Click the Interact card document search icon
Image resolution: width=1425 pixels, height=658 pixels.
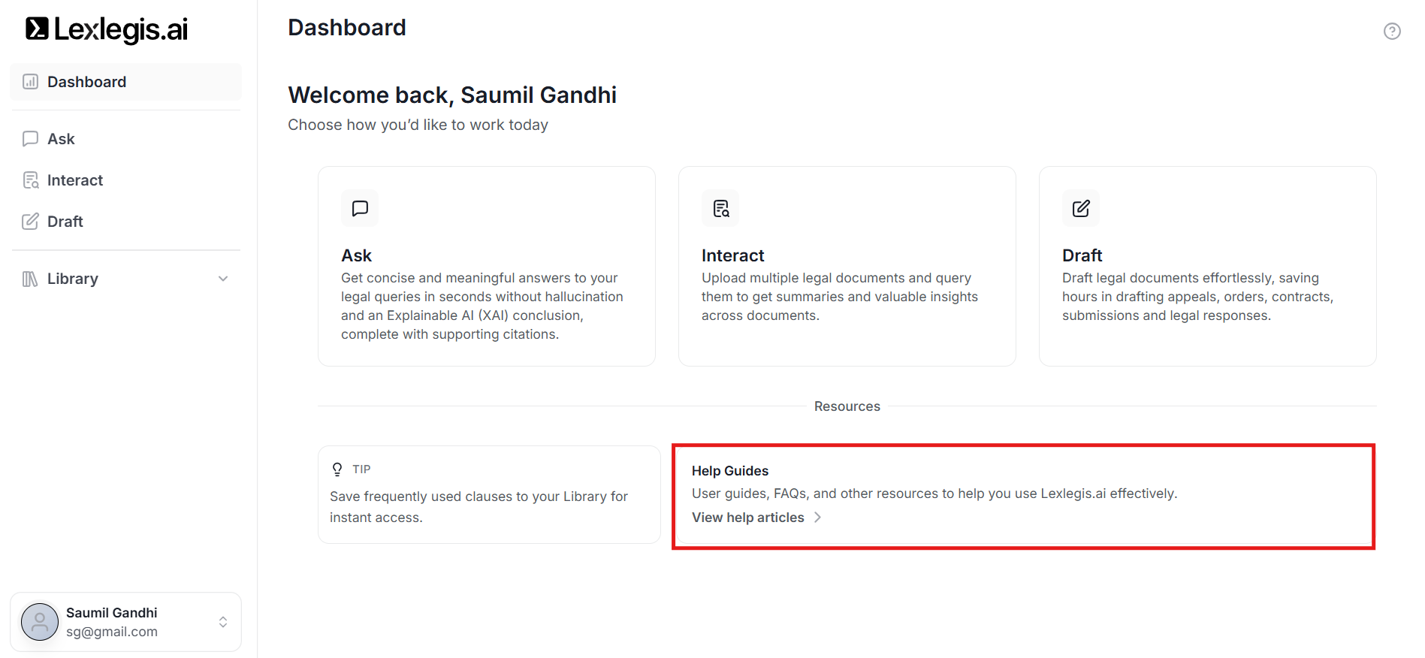click(x=720, y=209)
